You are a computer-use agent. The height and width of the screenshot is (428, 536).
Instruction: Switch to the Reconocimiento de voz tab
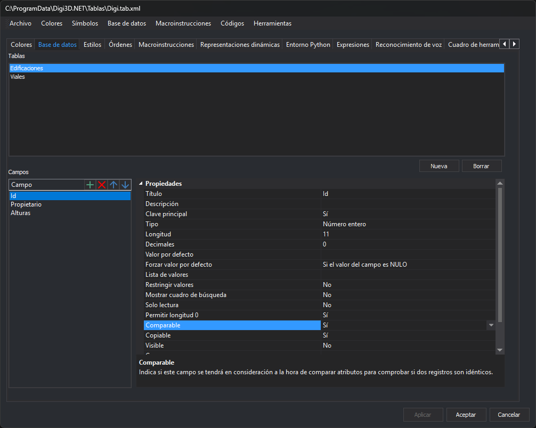(x=409, y=45)
